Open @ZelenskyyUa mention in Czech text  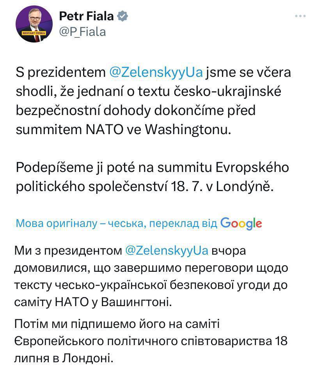[x=154, y=73]
